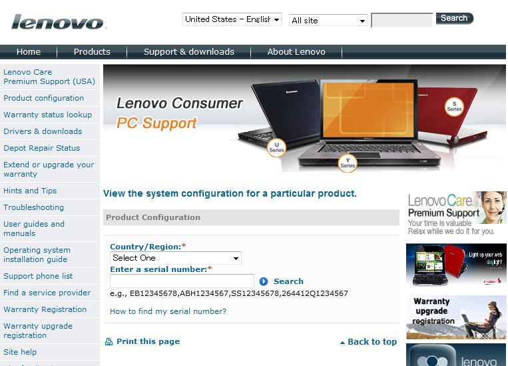Select the S Series badge on red laptop

454,107
